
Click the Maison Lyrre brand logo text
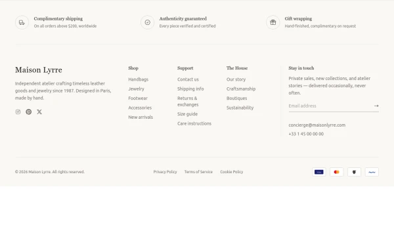click(x=39, y=70)
